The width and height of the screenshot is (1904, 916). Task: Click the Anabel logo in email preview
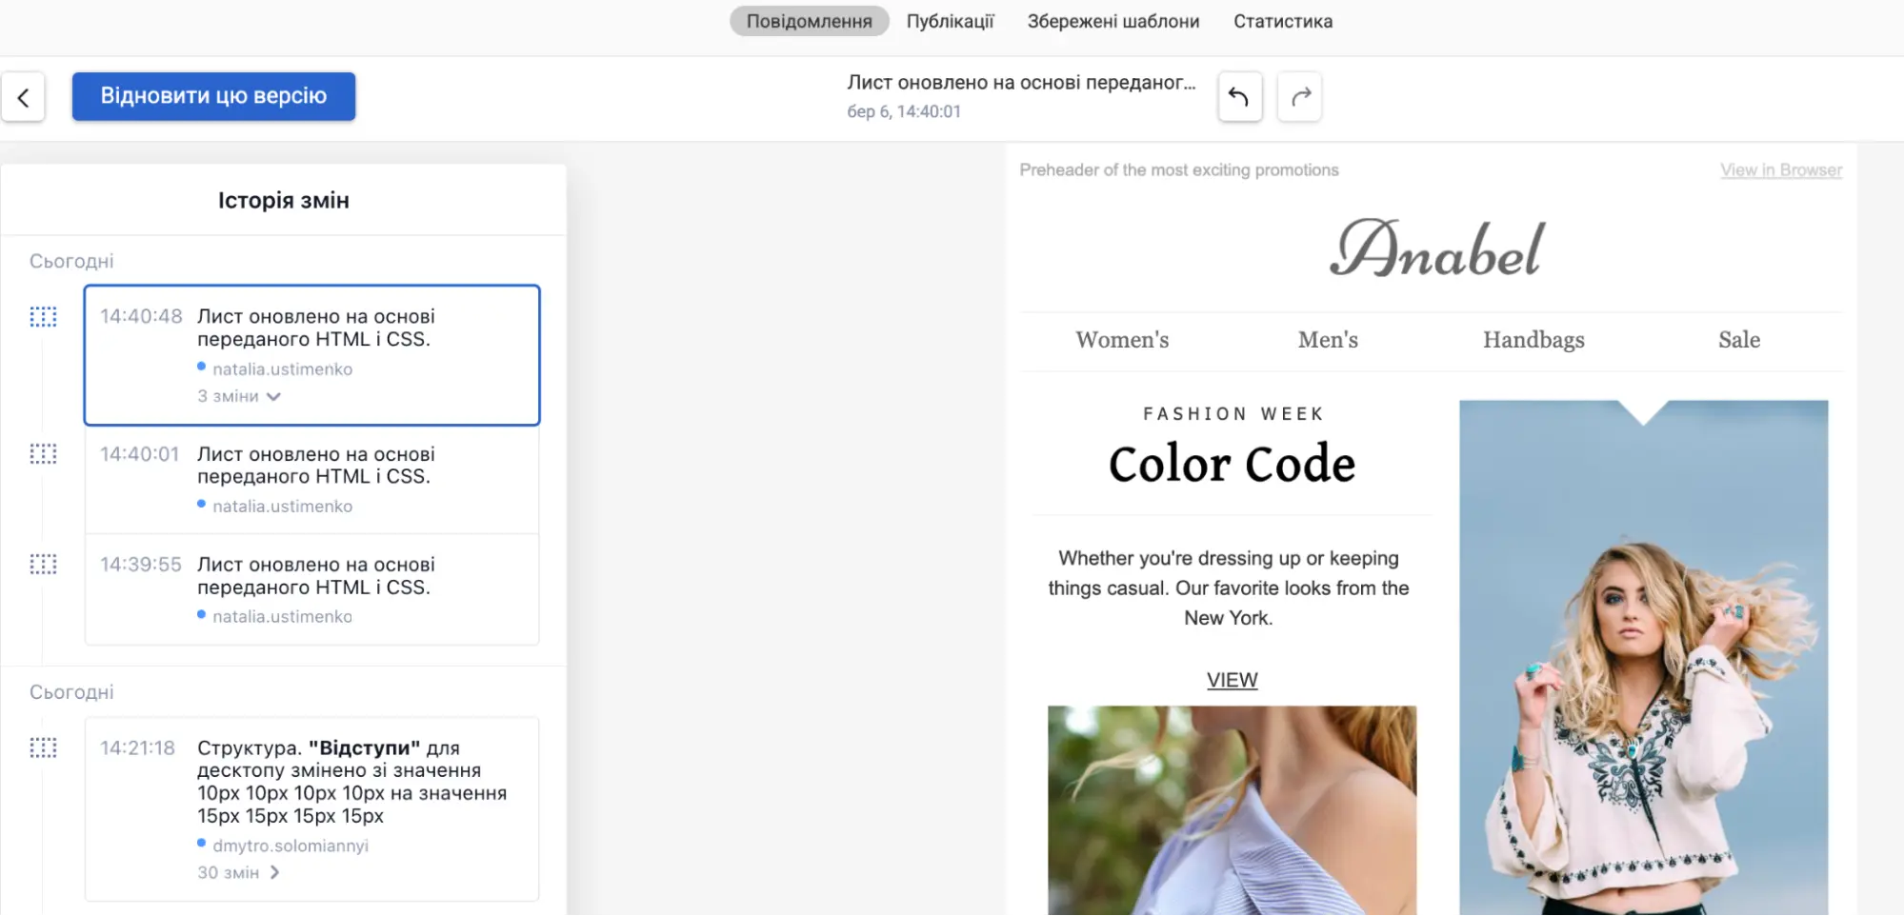(1436, 249)
